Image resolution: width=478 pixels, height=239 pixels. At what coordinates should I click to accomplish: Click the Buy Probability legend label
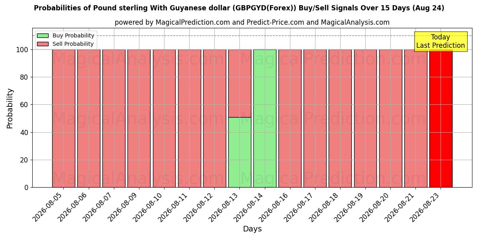pos(73,35)
